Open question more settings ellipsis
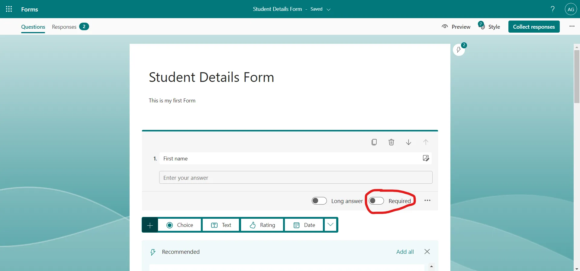The width and height of the screenshot is (580, 271). 427,200
